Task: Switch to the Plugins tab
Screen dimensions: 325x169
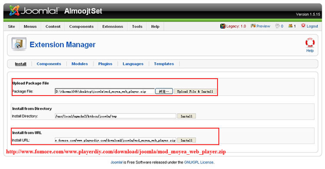Action: (x=105, y=64)
